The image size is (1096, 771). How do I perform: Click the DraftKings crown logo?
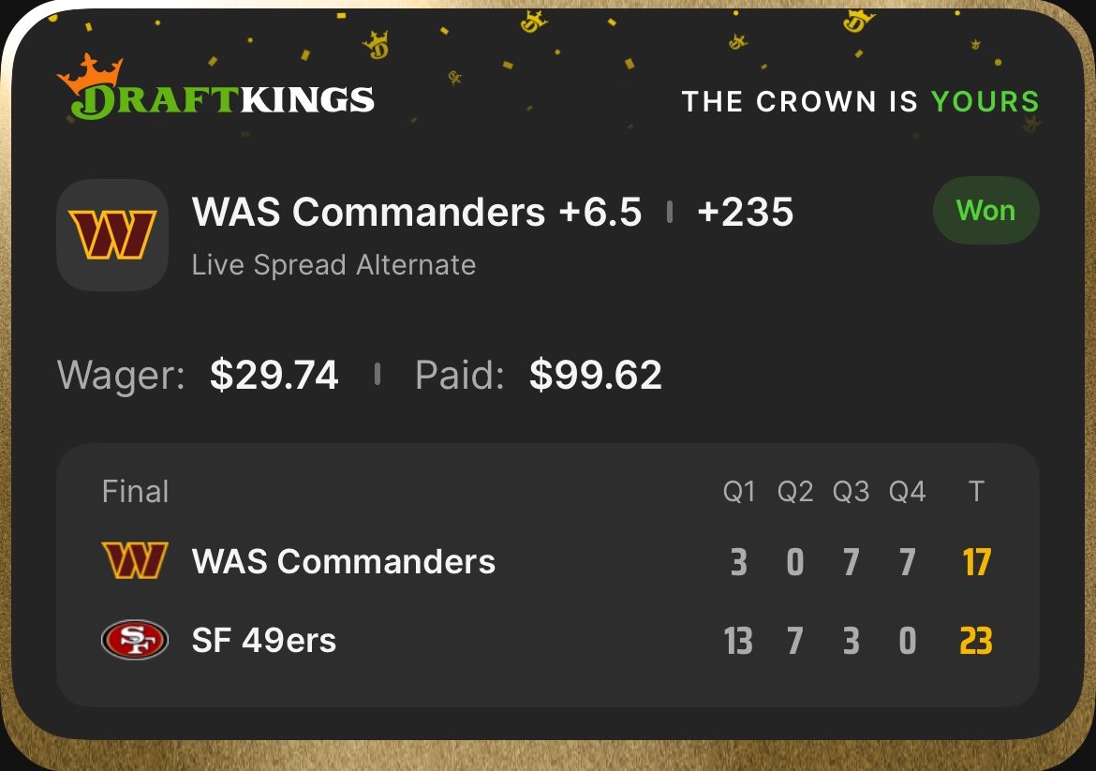click(215, 87)
